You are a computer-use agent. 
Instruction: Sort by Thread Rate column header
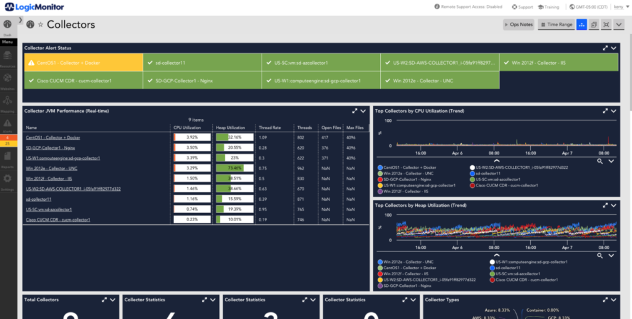pyautogui.click(x=270, y=127)
